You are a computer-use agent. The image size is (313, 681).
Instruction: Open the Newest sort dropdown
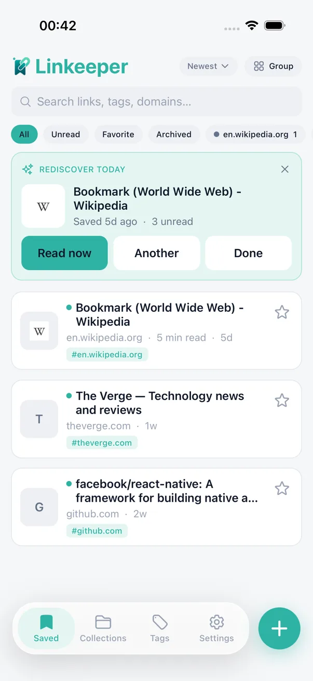208,66
